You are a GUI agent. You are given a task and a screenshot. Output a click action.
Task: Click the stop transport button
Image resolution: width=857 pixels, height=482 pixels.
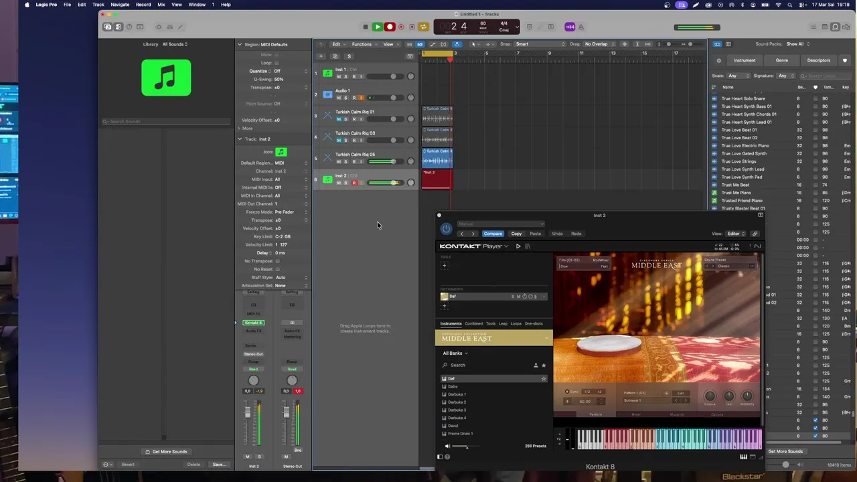[x=366, y=27]
